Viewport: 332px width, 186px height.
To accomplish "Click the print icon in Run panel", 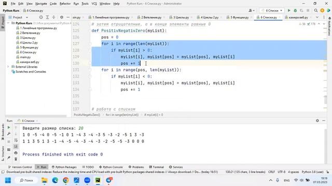I will tap(16, 153).
